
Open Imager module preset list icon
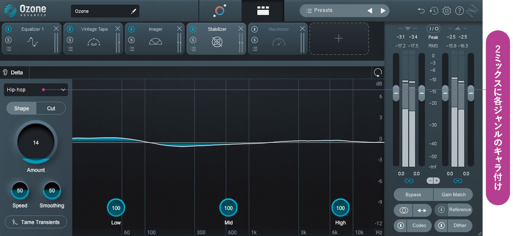click(x=132, y=49)
